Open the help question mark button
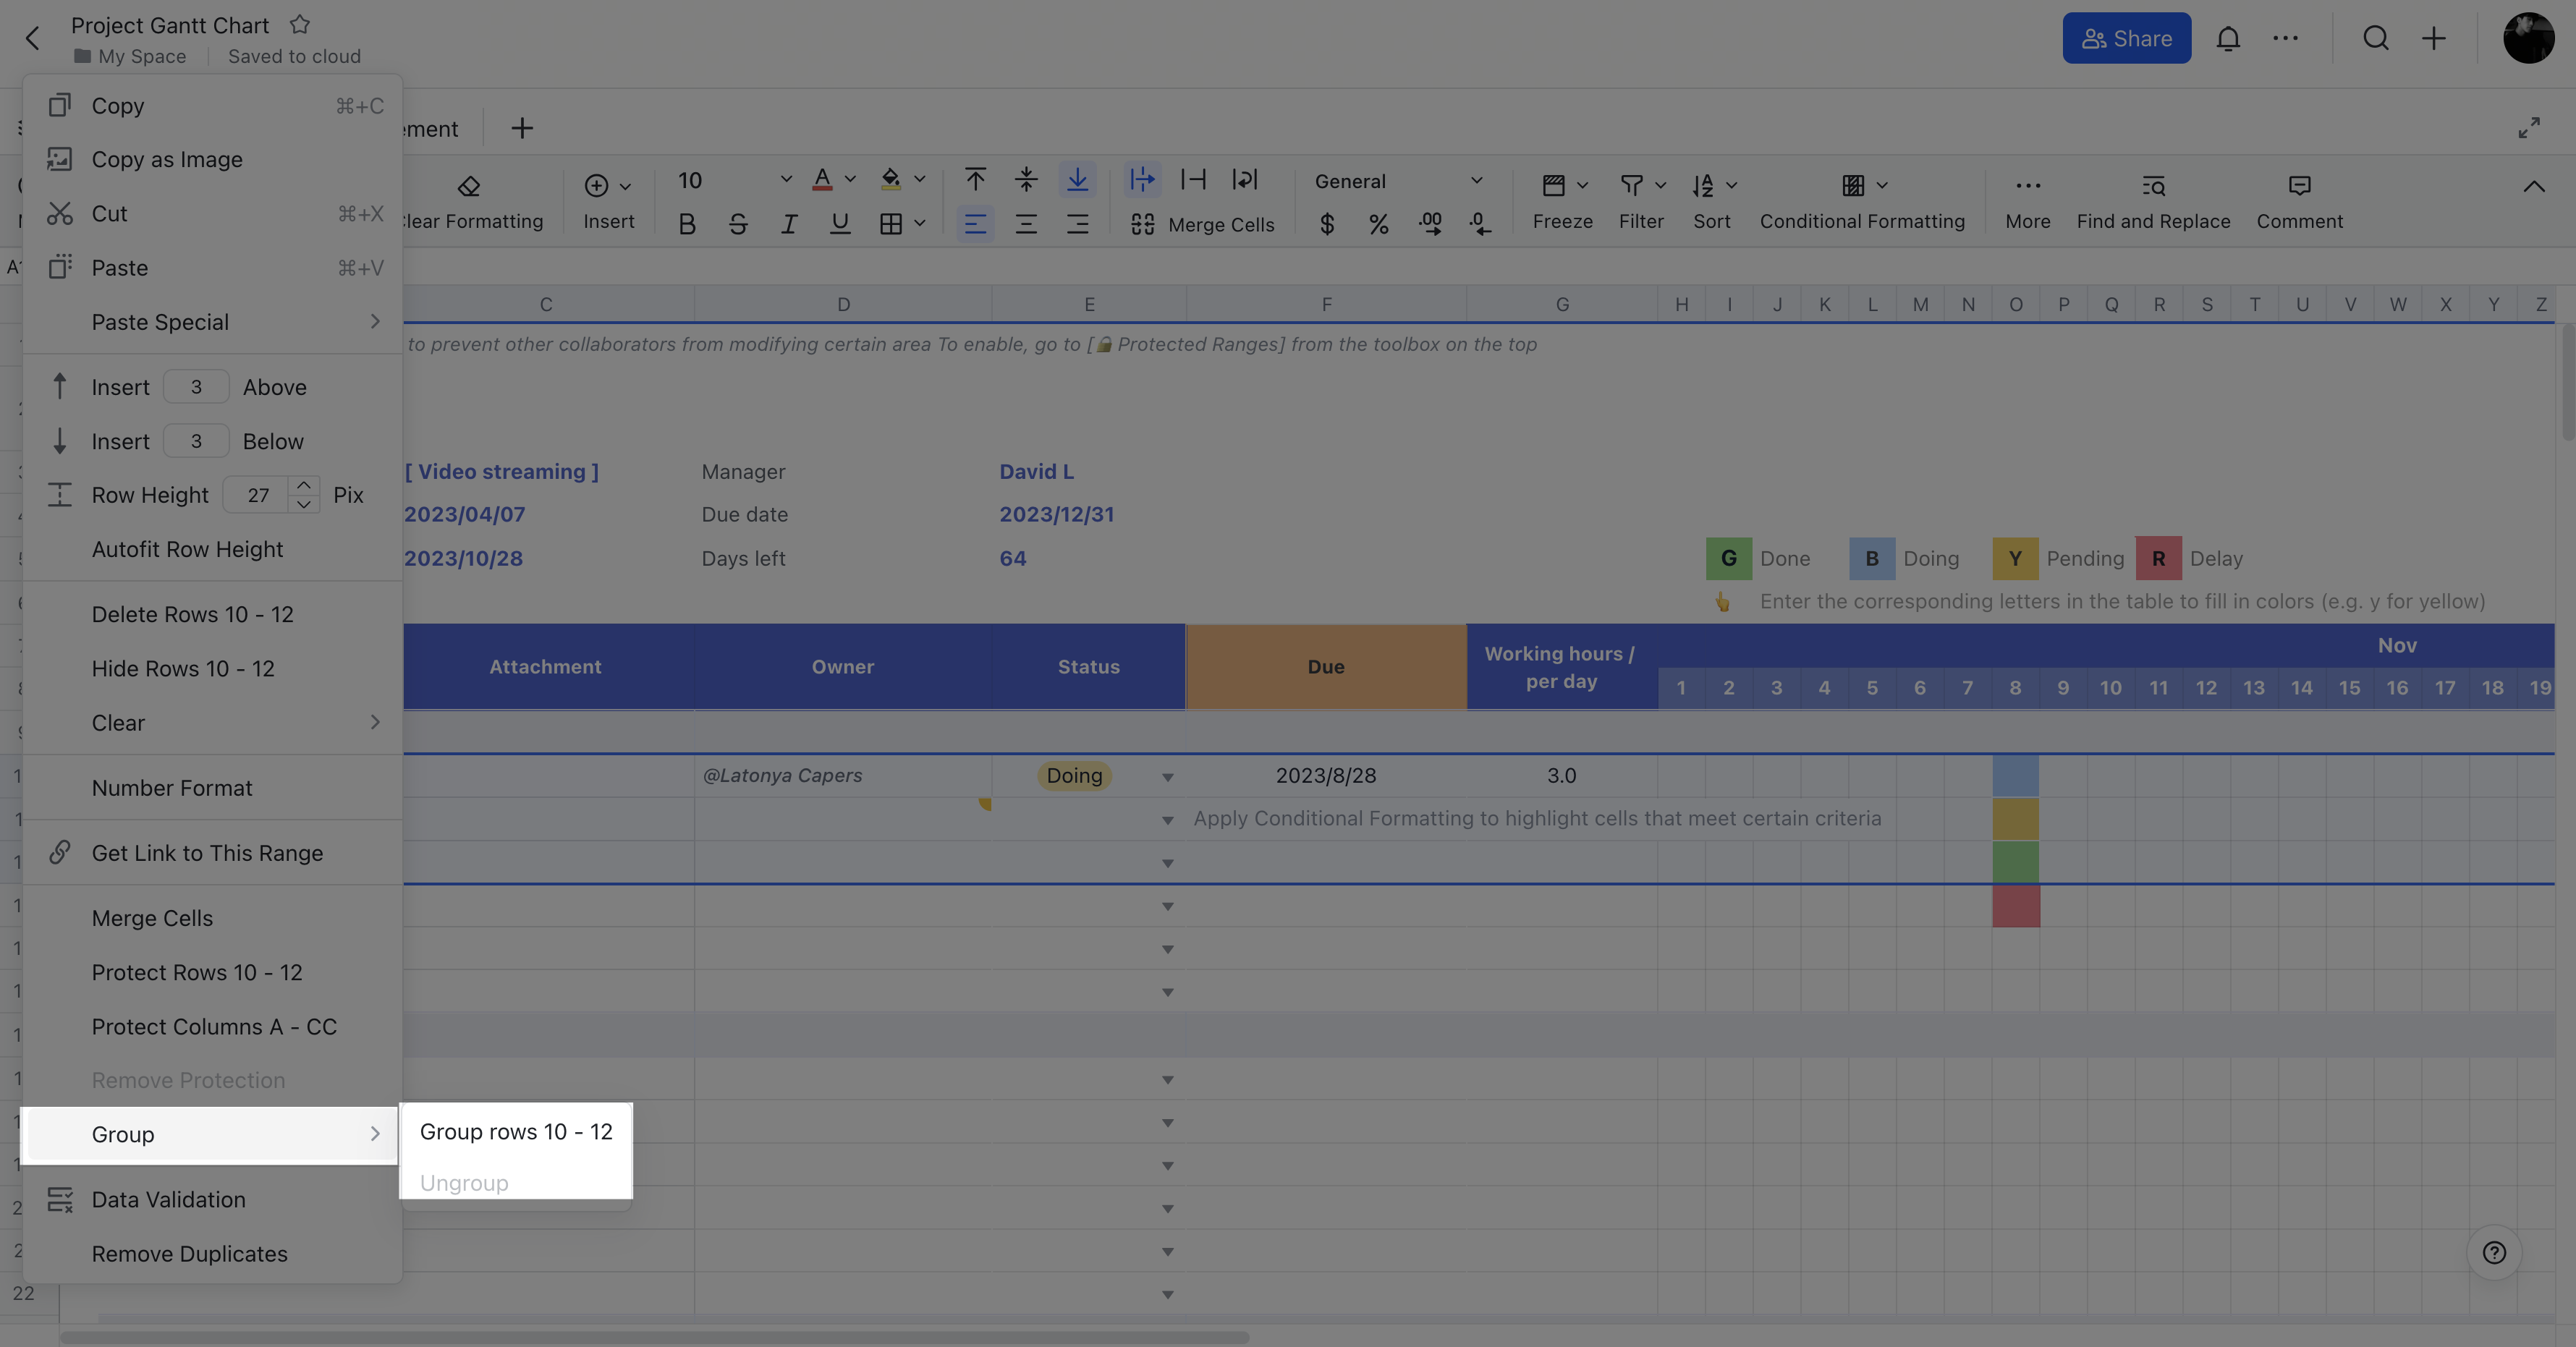Screen dimensions: 2576x1347 [2494, 1252]
